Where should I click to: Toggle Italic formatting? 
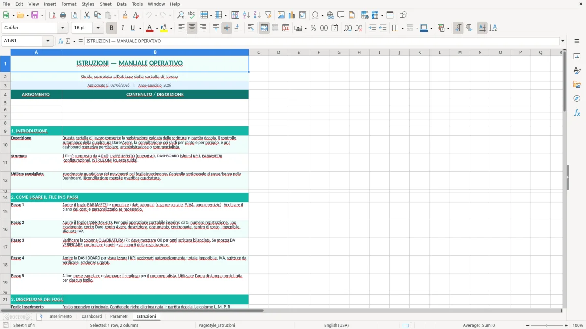tap(123, 28)
